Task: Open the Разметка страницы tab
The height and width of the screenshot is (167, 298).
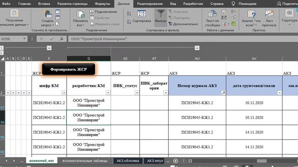Action: point(73,4)
